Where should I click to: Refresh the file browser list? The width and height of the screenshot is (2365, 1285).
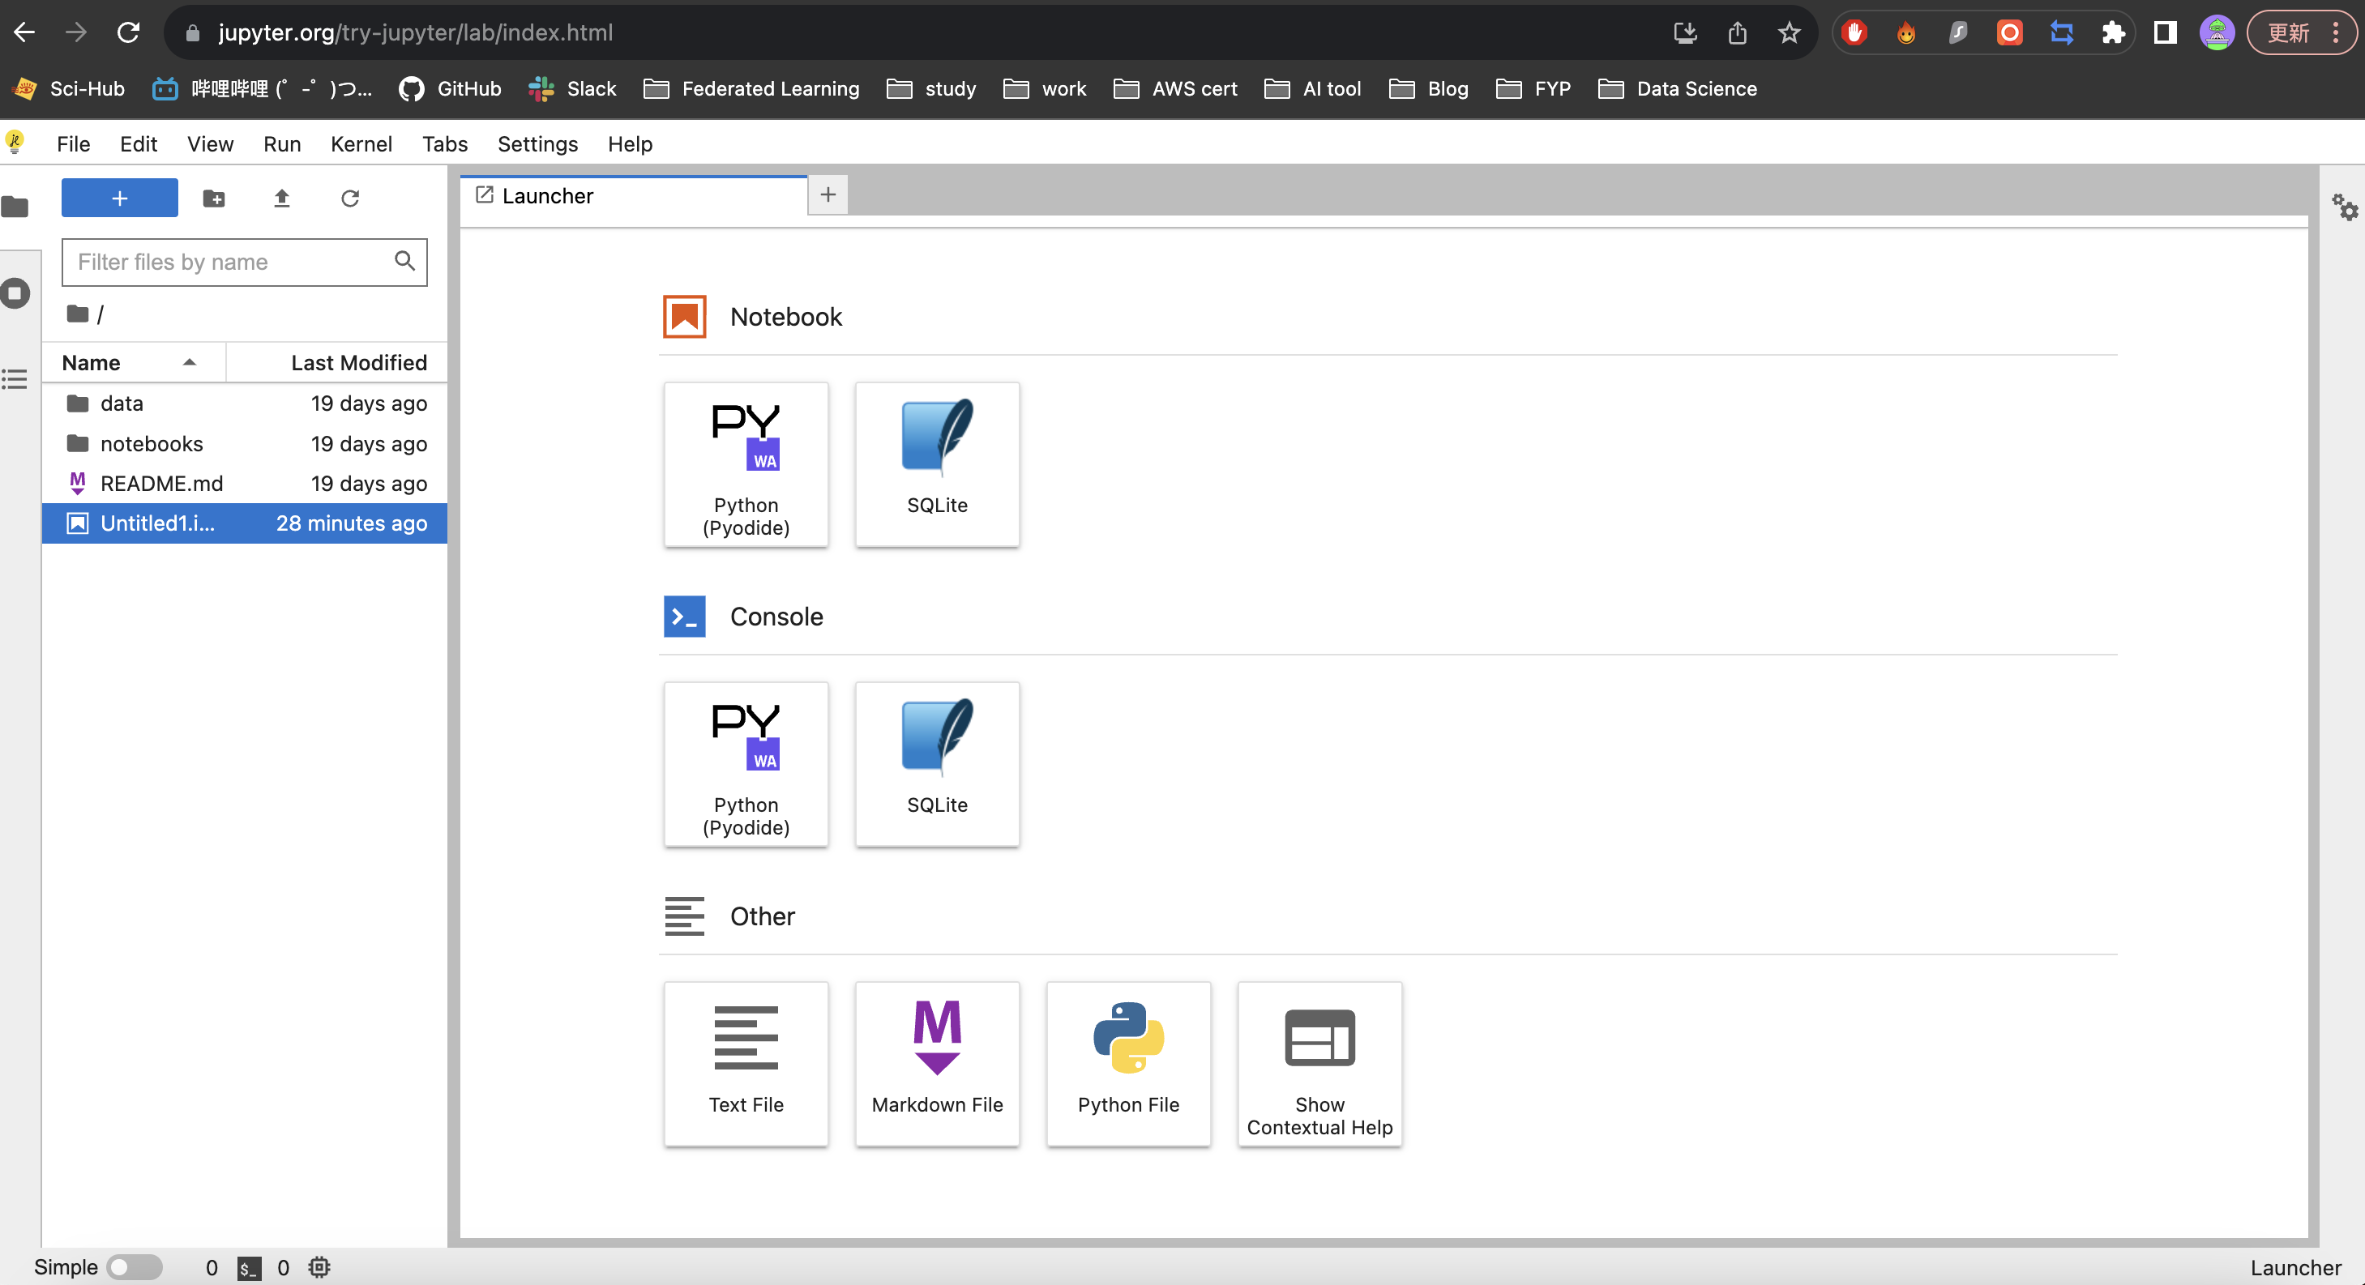[350, 199]
